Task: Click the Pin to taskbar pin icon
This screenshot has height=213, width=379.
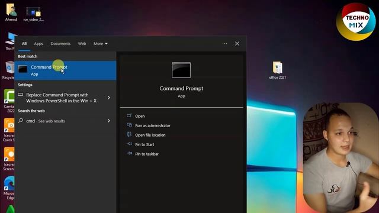Action: [x=129, y=153]
